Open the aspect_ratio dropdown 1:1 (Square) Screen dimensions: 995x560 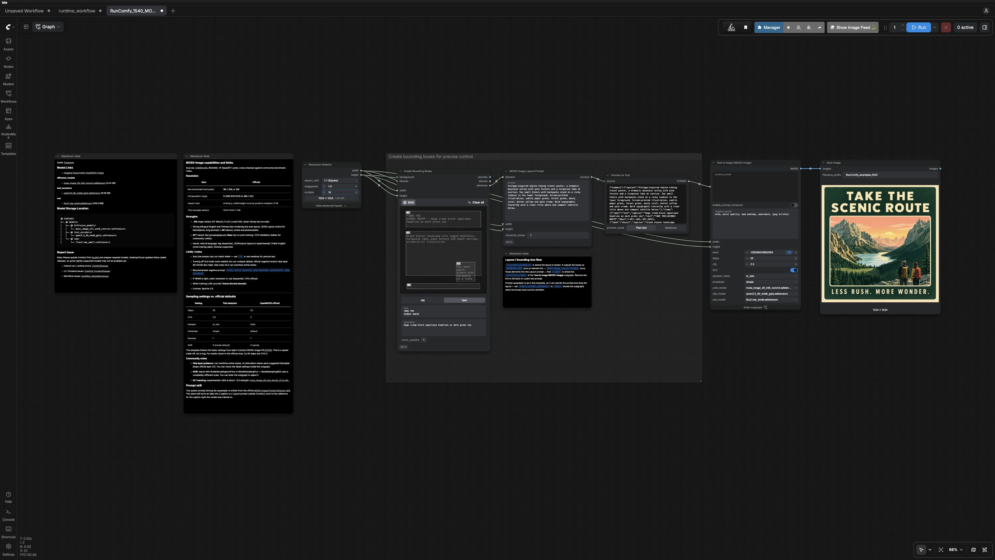coord(340,180)
